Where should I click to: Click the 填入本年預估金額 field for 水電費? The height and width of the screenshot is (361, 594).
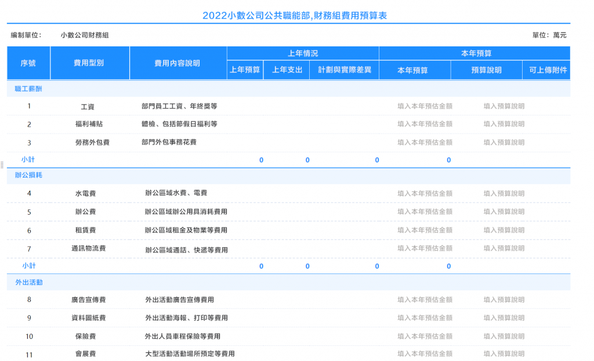click(x=423, y=193)
